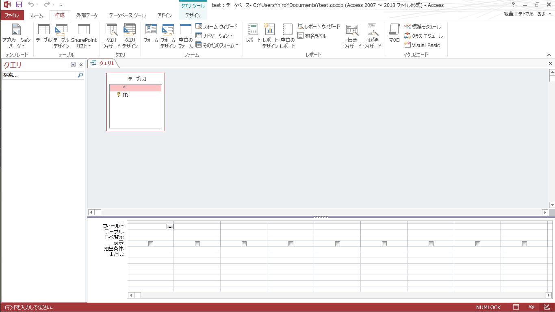This screenshot has height=312, width=555.
Task: Open the クエリ navigation pane category menu
Action: tap(73, 65)
